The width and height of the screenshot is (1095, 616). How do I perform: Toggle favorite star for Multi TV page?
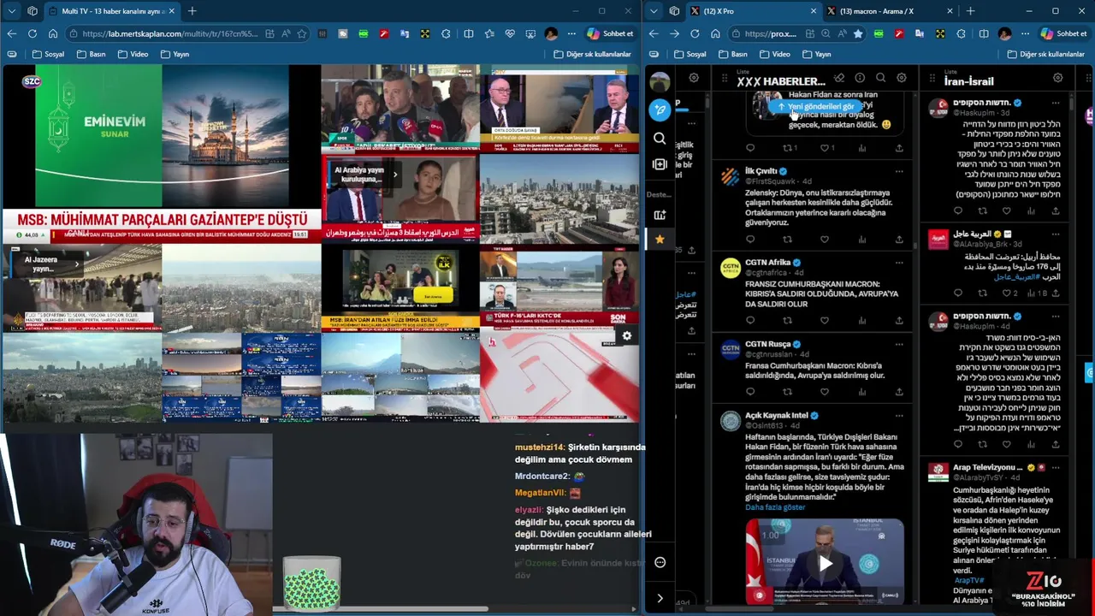tap(302, 33)
